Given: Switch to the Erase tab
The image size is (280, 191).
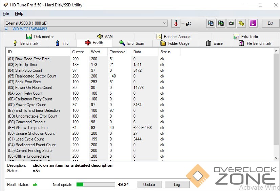Looking at the screenshot, I should (214, 43).
